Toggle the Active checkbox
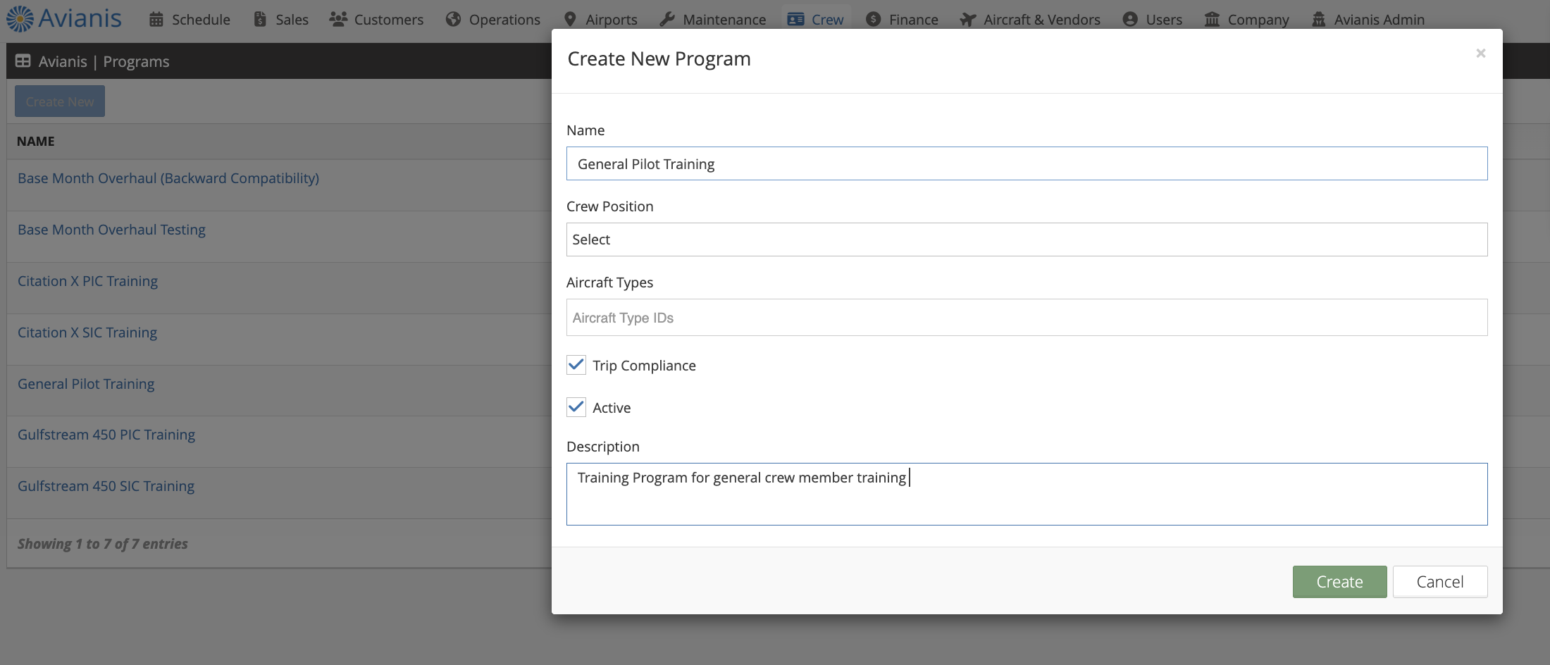Image resolution: width=1550 pixels, height=665 pixels. [x=576, y=407]
